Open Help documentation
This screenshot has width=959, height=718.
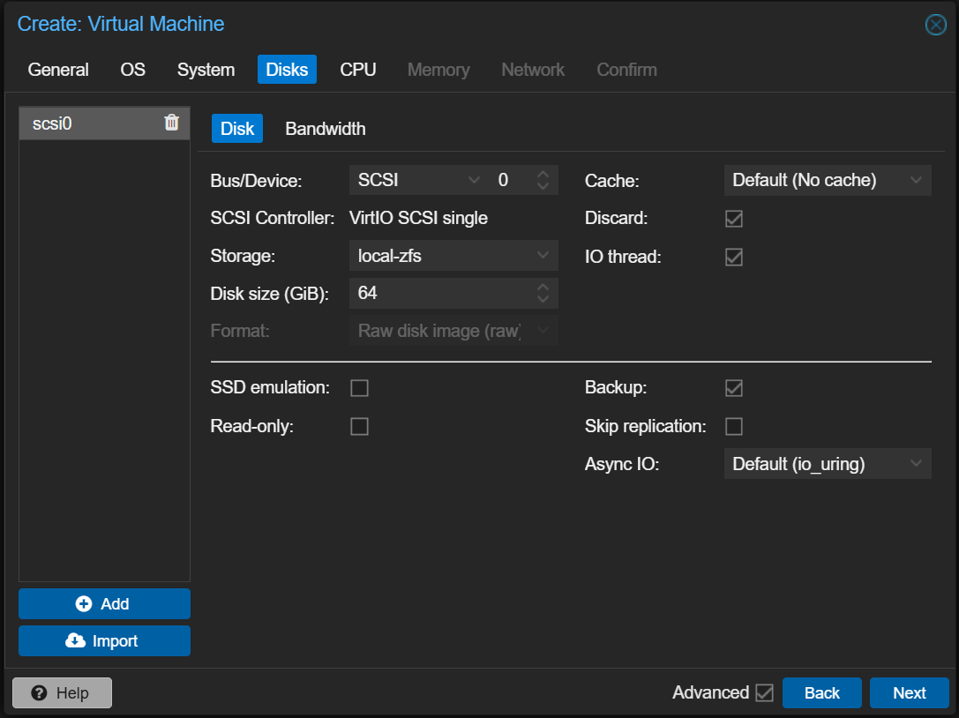click(62, 693)
